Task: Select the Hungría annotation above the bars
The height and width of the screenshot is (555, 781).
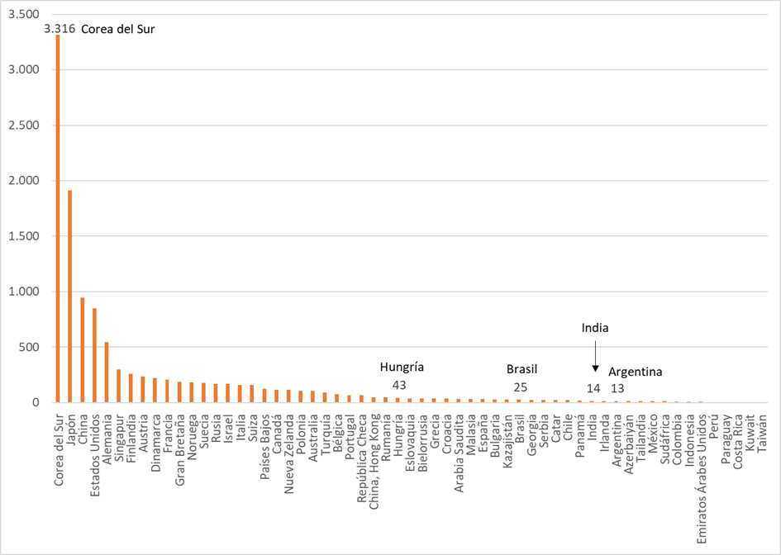Action: [401, 367]
